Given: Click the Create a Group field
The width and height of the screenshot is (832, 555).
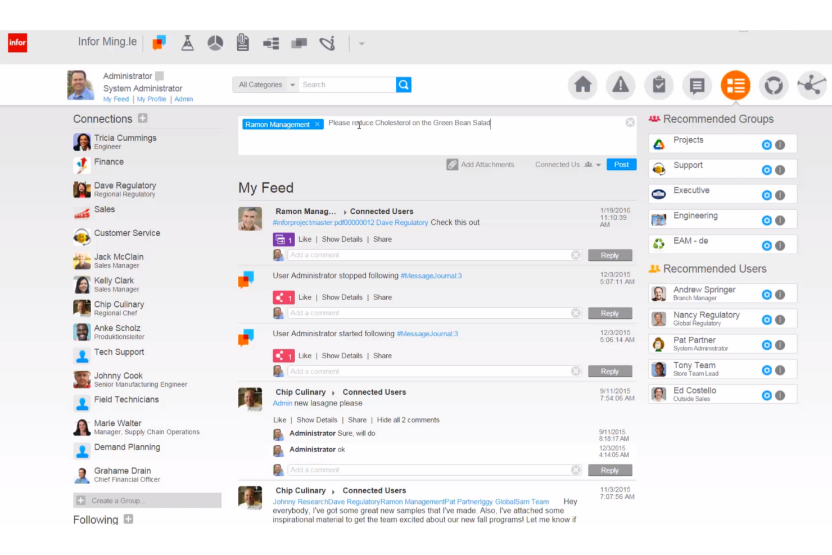Looking at the screenshot, I should tap(147, 500).
